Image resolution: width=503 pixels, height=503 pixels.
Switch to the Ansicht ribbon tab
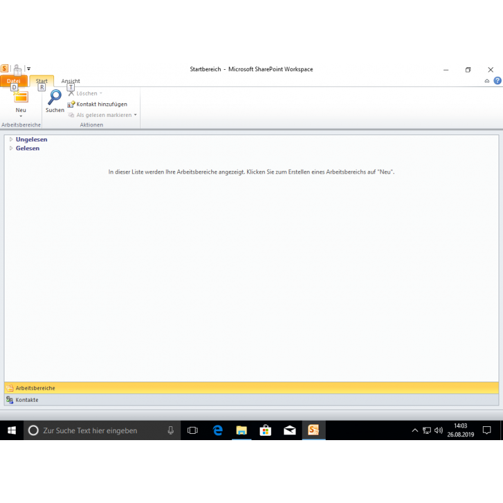(70, 81)
